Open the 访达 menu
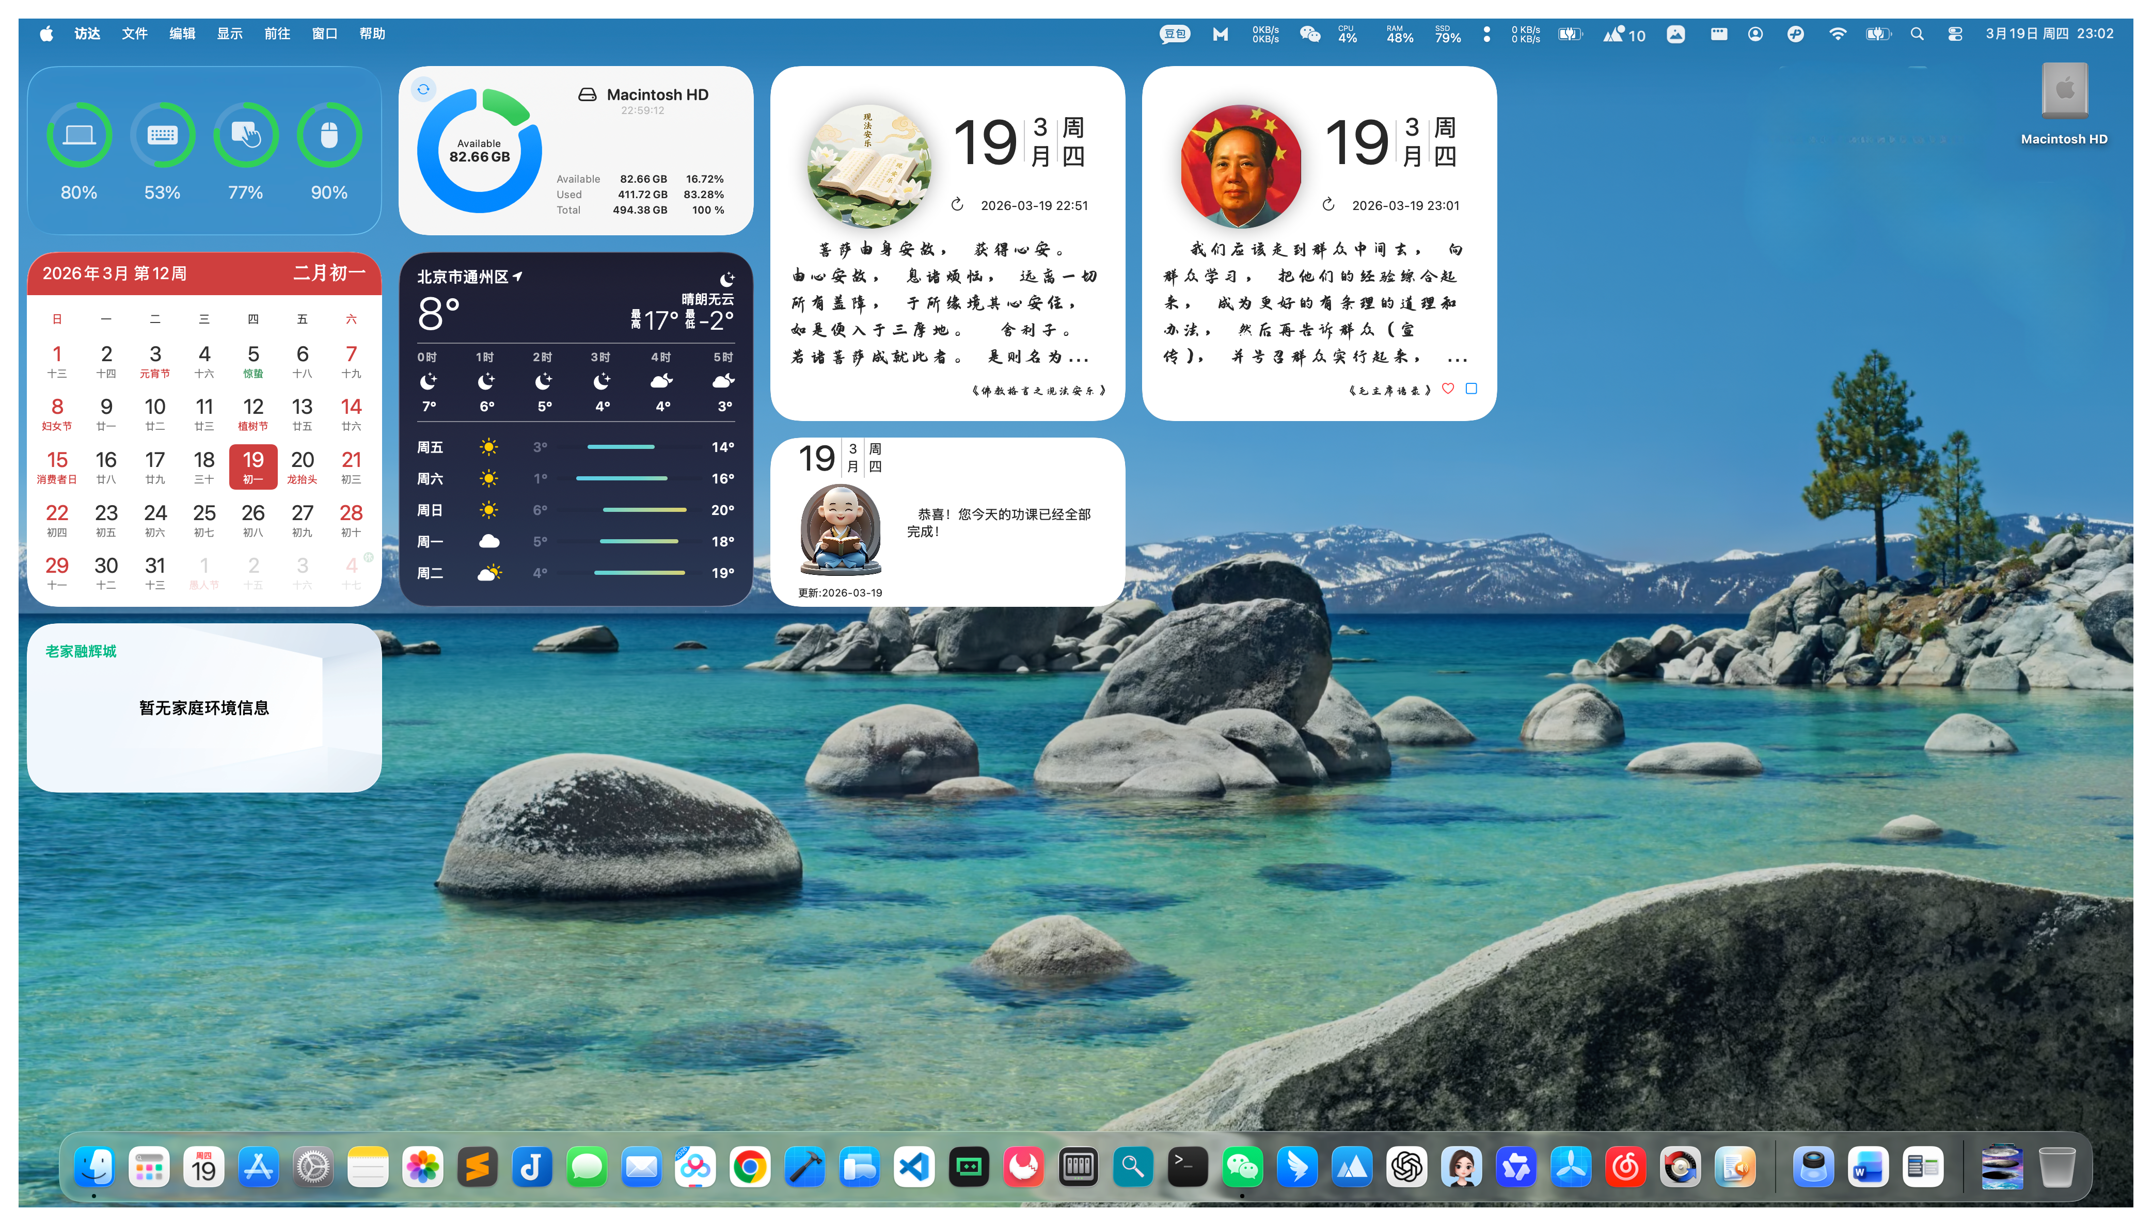Image resolution: width=2152 pixels, height=1226 pixels. click(x=87, y=34)
